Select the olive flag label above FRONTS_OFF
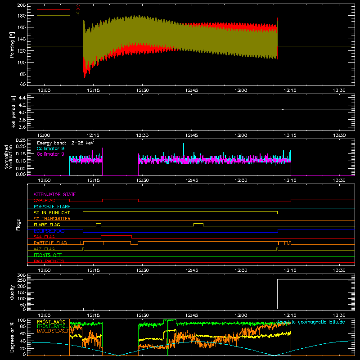Image resolution: width=360 pixels, height=360 pixels. (x=44, y=249)
